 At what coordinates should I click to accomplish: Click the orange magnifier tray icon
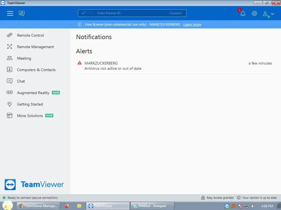click(x=234, y=206)
